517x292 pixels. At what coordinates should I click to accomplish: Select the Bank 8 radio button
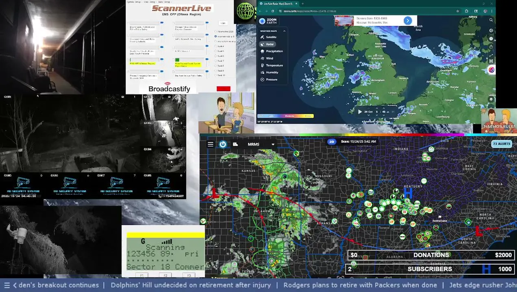coord(215,66)
